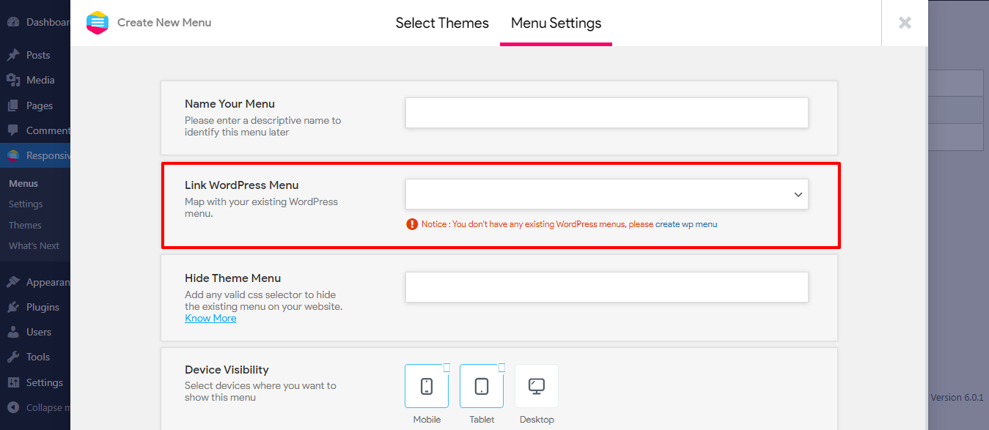
Task: Click the Posts pin icon in sidebar
Action: pos(13,55)
